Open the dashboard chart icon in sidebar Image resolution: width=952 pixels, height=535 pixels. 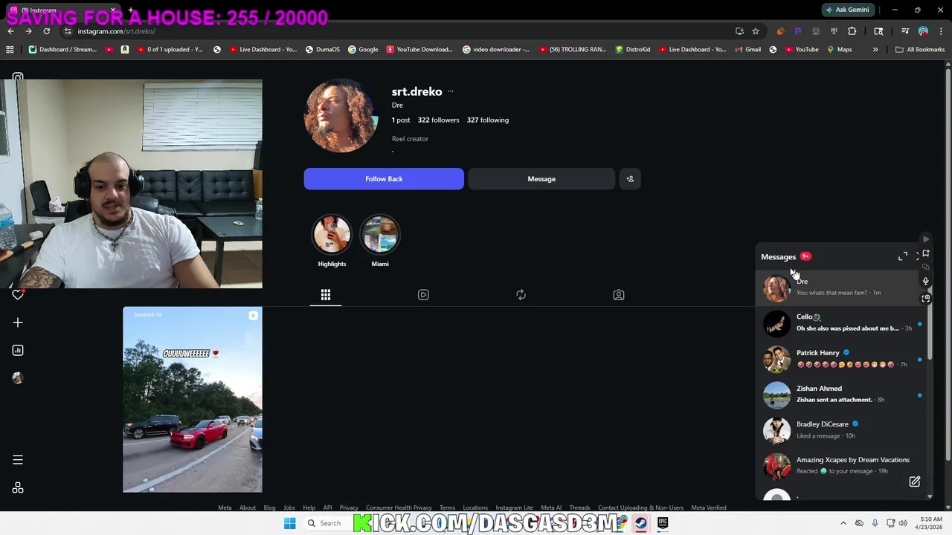18,350
